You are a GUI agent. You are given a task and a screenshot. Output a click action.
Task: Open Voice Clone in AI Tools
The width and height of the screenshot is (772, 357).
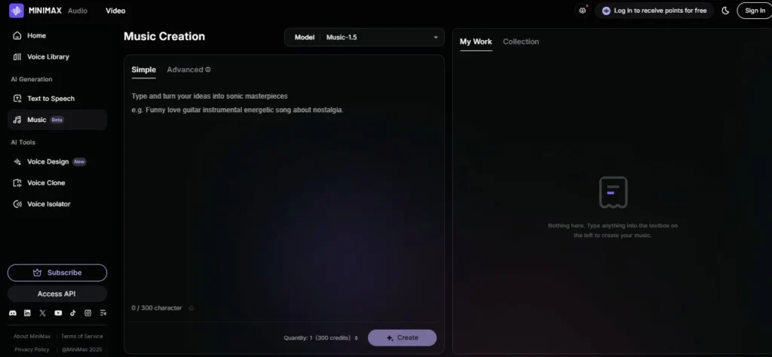(57, 183)
